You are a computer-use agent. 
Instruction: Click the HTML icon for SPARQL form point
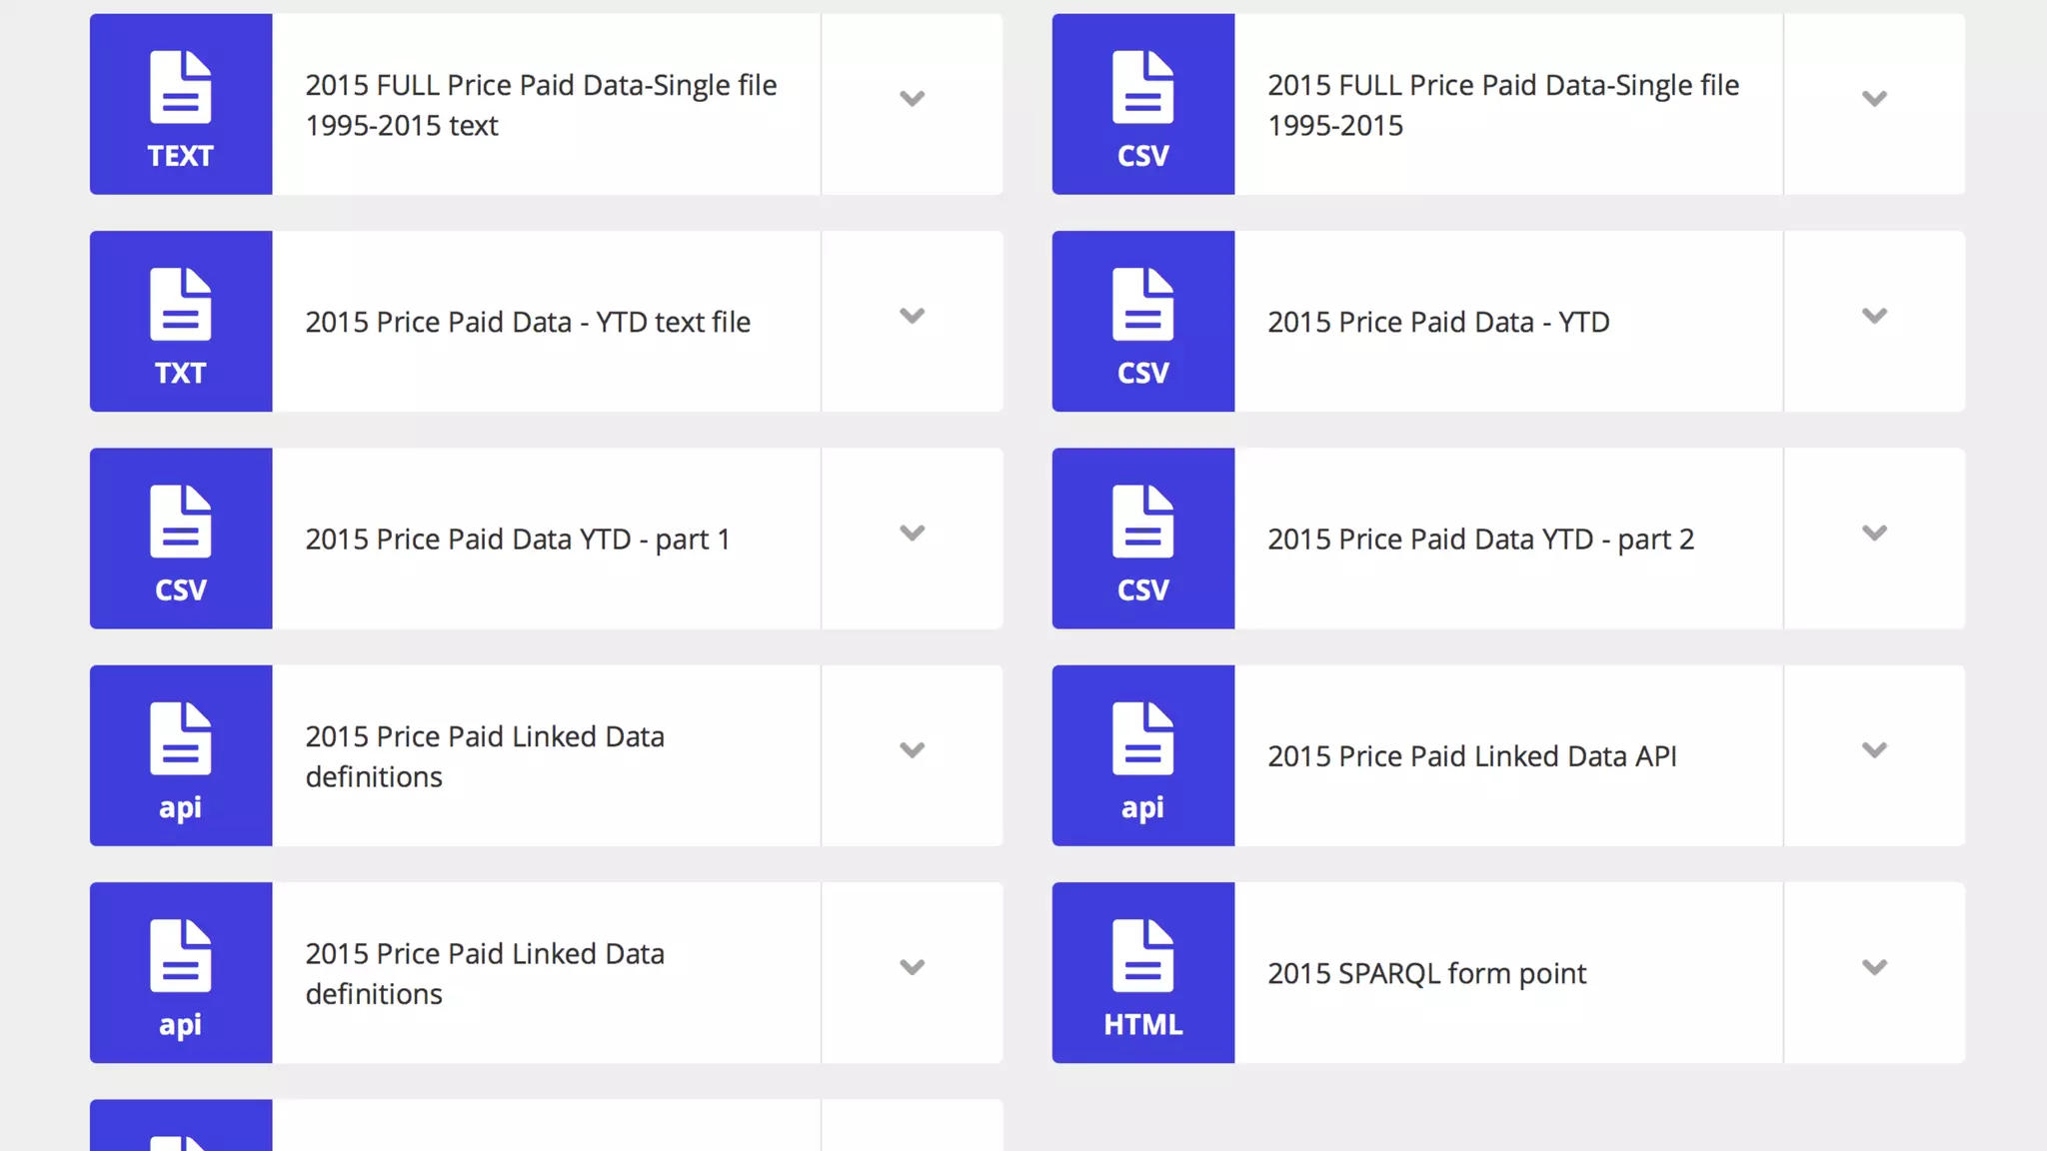(x=1143, y=972)
